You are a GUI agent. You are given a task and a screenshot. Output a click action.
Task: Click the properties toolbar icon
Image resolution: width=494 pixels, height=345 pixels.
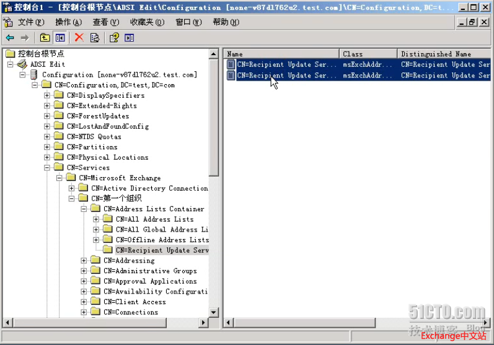pos(94,38)
